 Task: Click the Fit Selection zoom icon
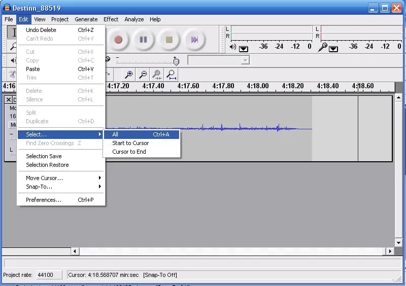(157, 75)
